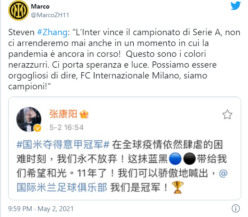248x217 pixels.
Task: Click the info icon beside the date
Action: 236,208
